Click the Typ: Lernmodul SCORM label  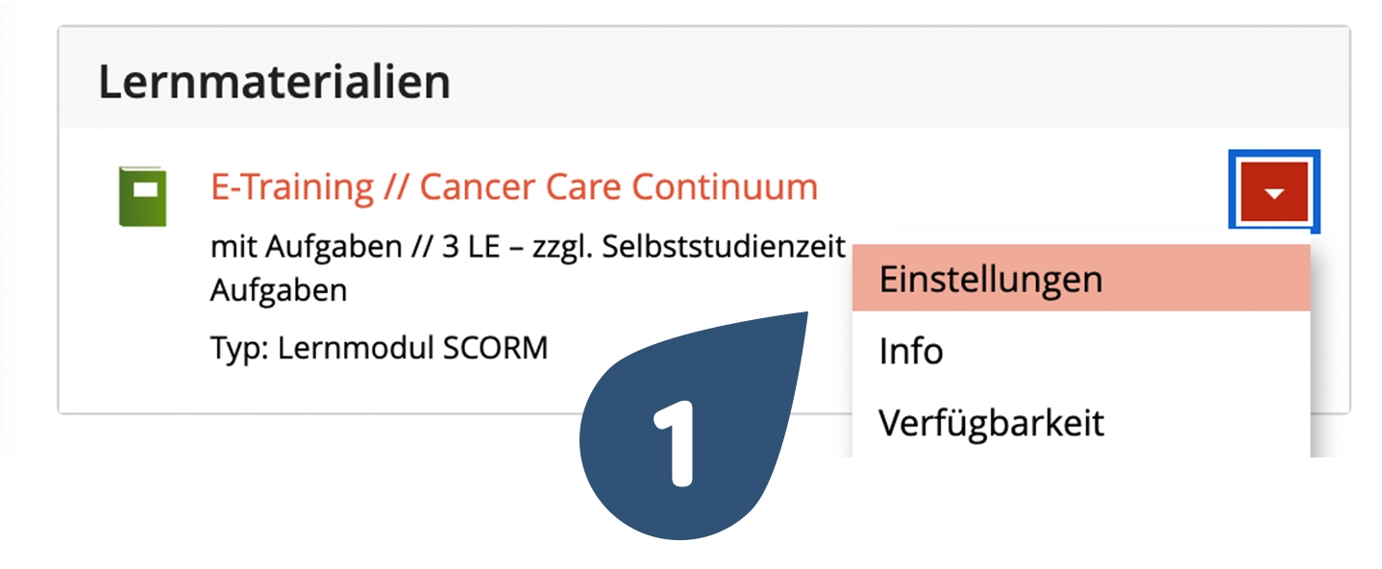tap(379, 348)
